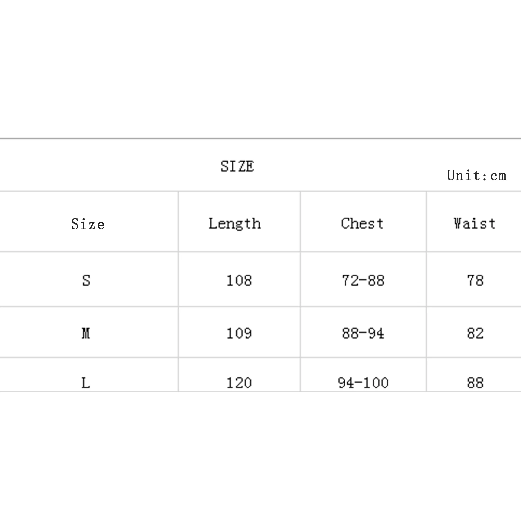Select the 94-100 chest cell
This screenshot has width=521, height=521.
click(363, 383)
